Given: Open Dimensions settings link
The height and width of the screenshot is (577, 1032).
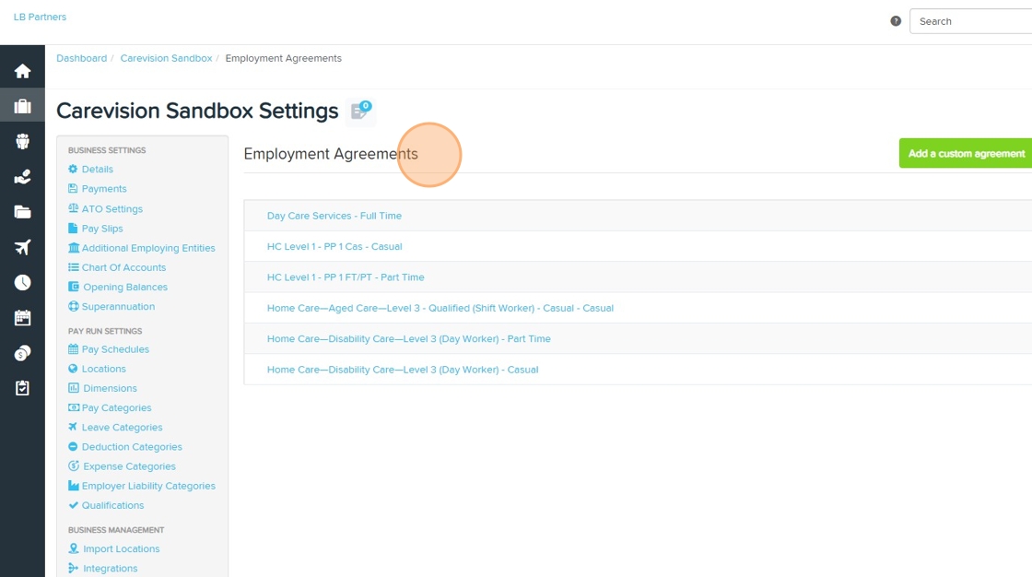Looking at the screenshot, I should point(110,388).
